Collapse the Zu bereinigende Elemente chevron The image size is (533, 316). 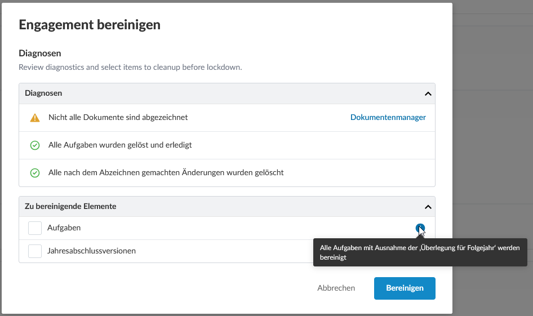tap(428, 207)
